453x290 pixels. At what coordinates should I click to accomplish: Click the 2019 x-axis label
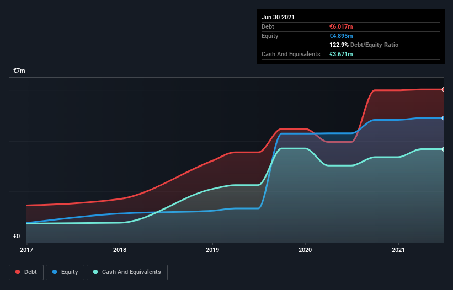pos(212,250)
